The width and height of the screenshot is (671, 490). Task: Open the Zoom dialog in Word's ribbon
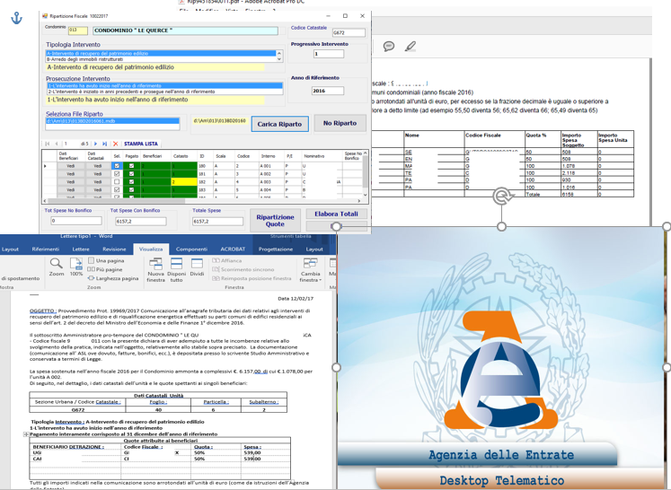(56, 267)
